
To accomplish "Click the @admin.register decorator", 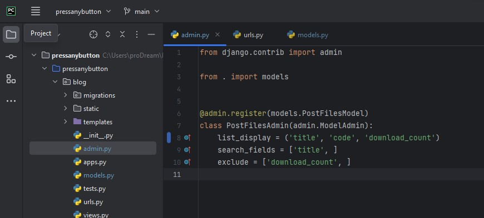I will (233, 113).
